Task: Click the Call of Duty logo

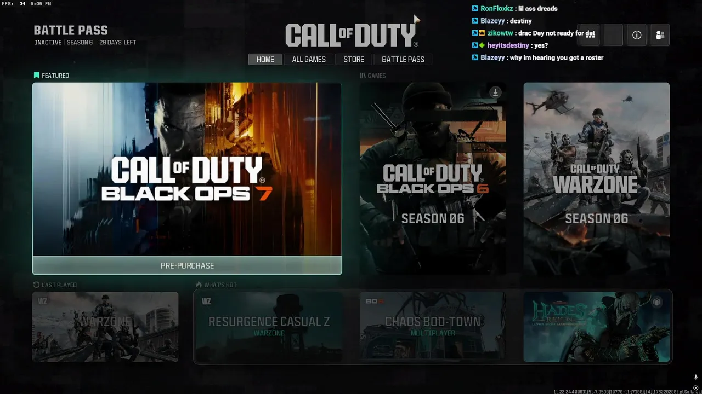Action: 352,34
